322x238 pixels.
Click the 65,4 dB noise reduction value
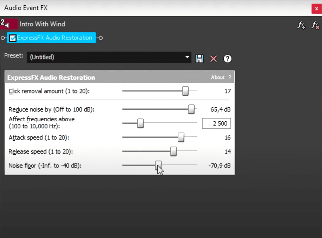220,109
